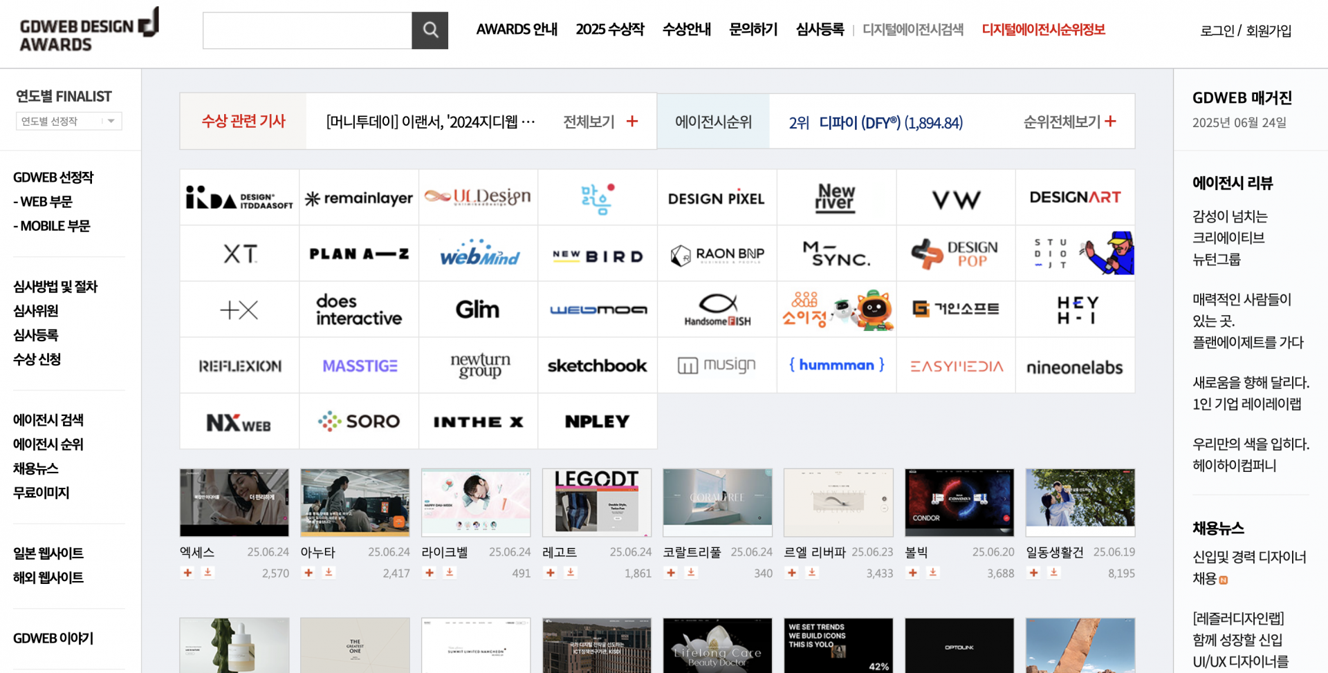Open the RAON BNP agency logo
Viewport: 1328px width, 673px height.
[717, 254]
